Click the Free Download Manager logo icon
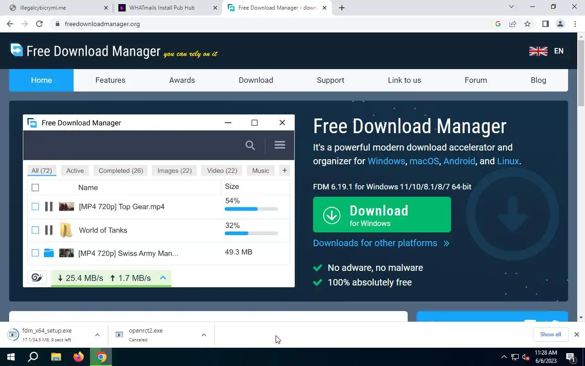Screen dimensions: 585x366 pos(16,49)
